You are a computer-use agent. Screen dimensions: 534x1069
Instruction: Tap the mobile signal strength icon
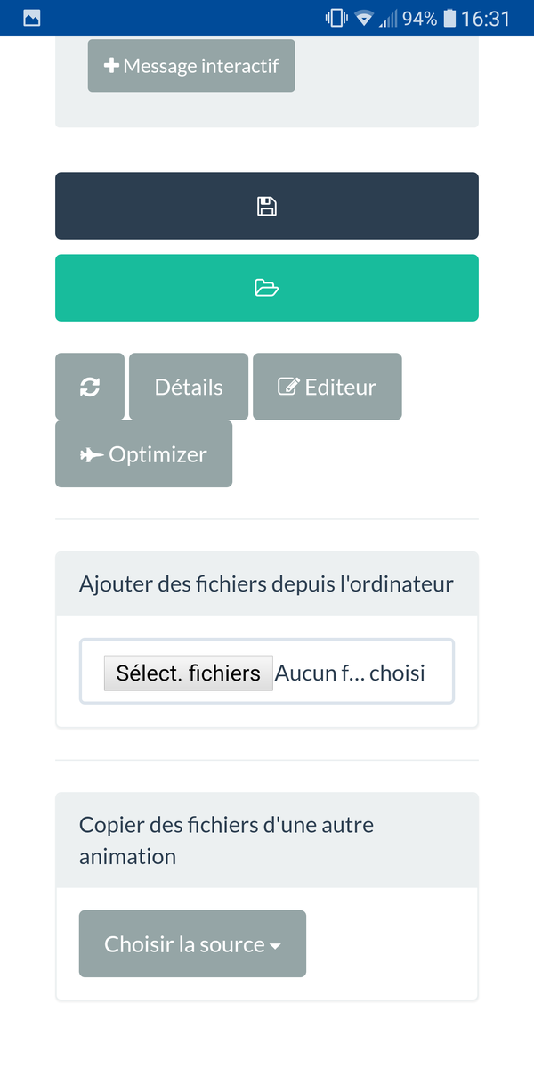[x=388, y=18]
